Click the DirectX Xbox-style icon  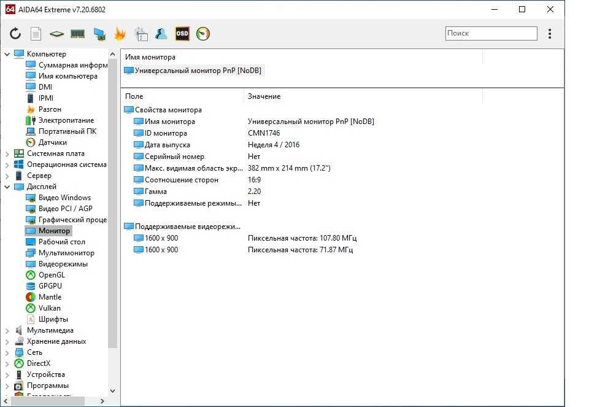(19, 363)
